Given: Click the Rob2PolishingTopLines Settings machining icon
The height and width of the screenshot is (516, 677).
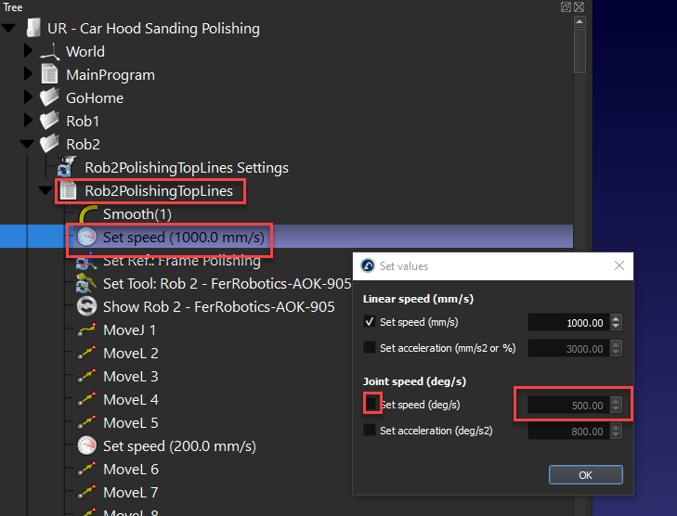Looking at the screenshot, I should [x=67, y=167].
